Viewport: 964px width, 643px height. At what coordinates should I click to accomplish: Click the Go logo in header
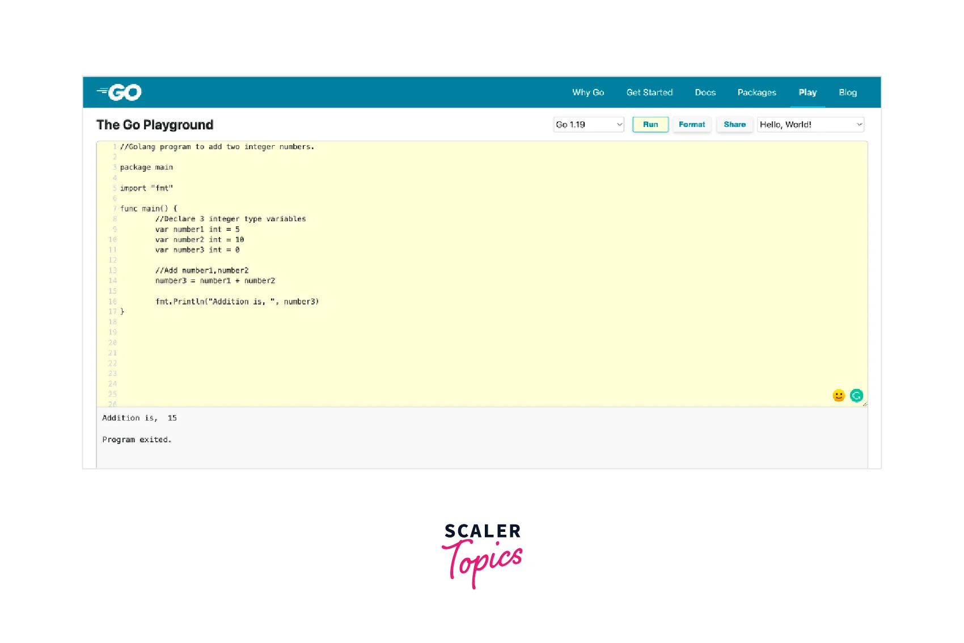tap(119, 92)
